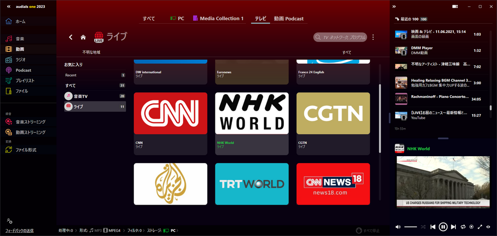
Task: Switch to the すべて source tab
Action: 149,19
